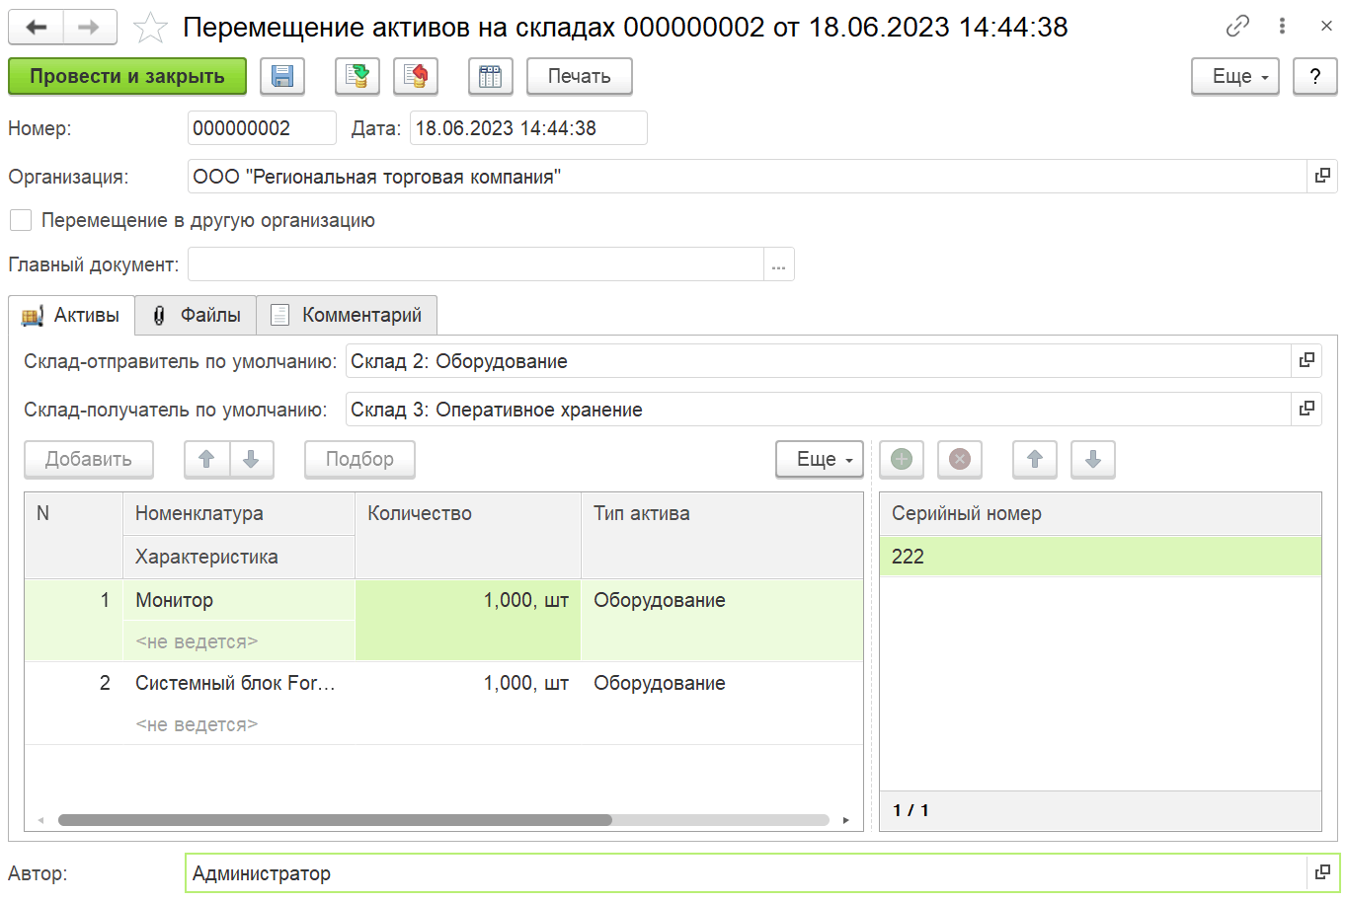
Task: Switch to the 'Комментарий' tab
Action: click(347, 315)
